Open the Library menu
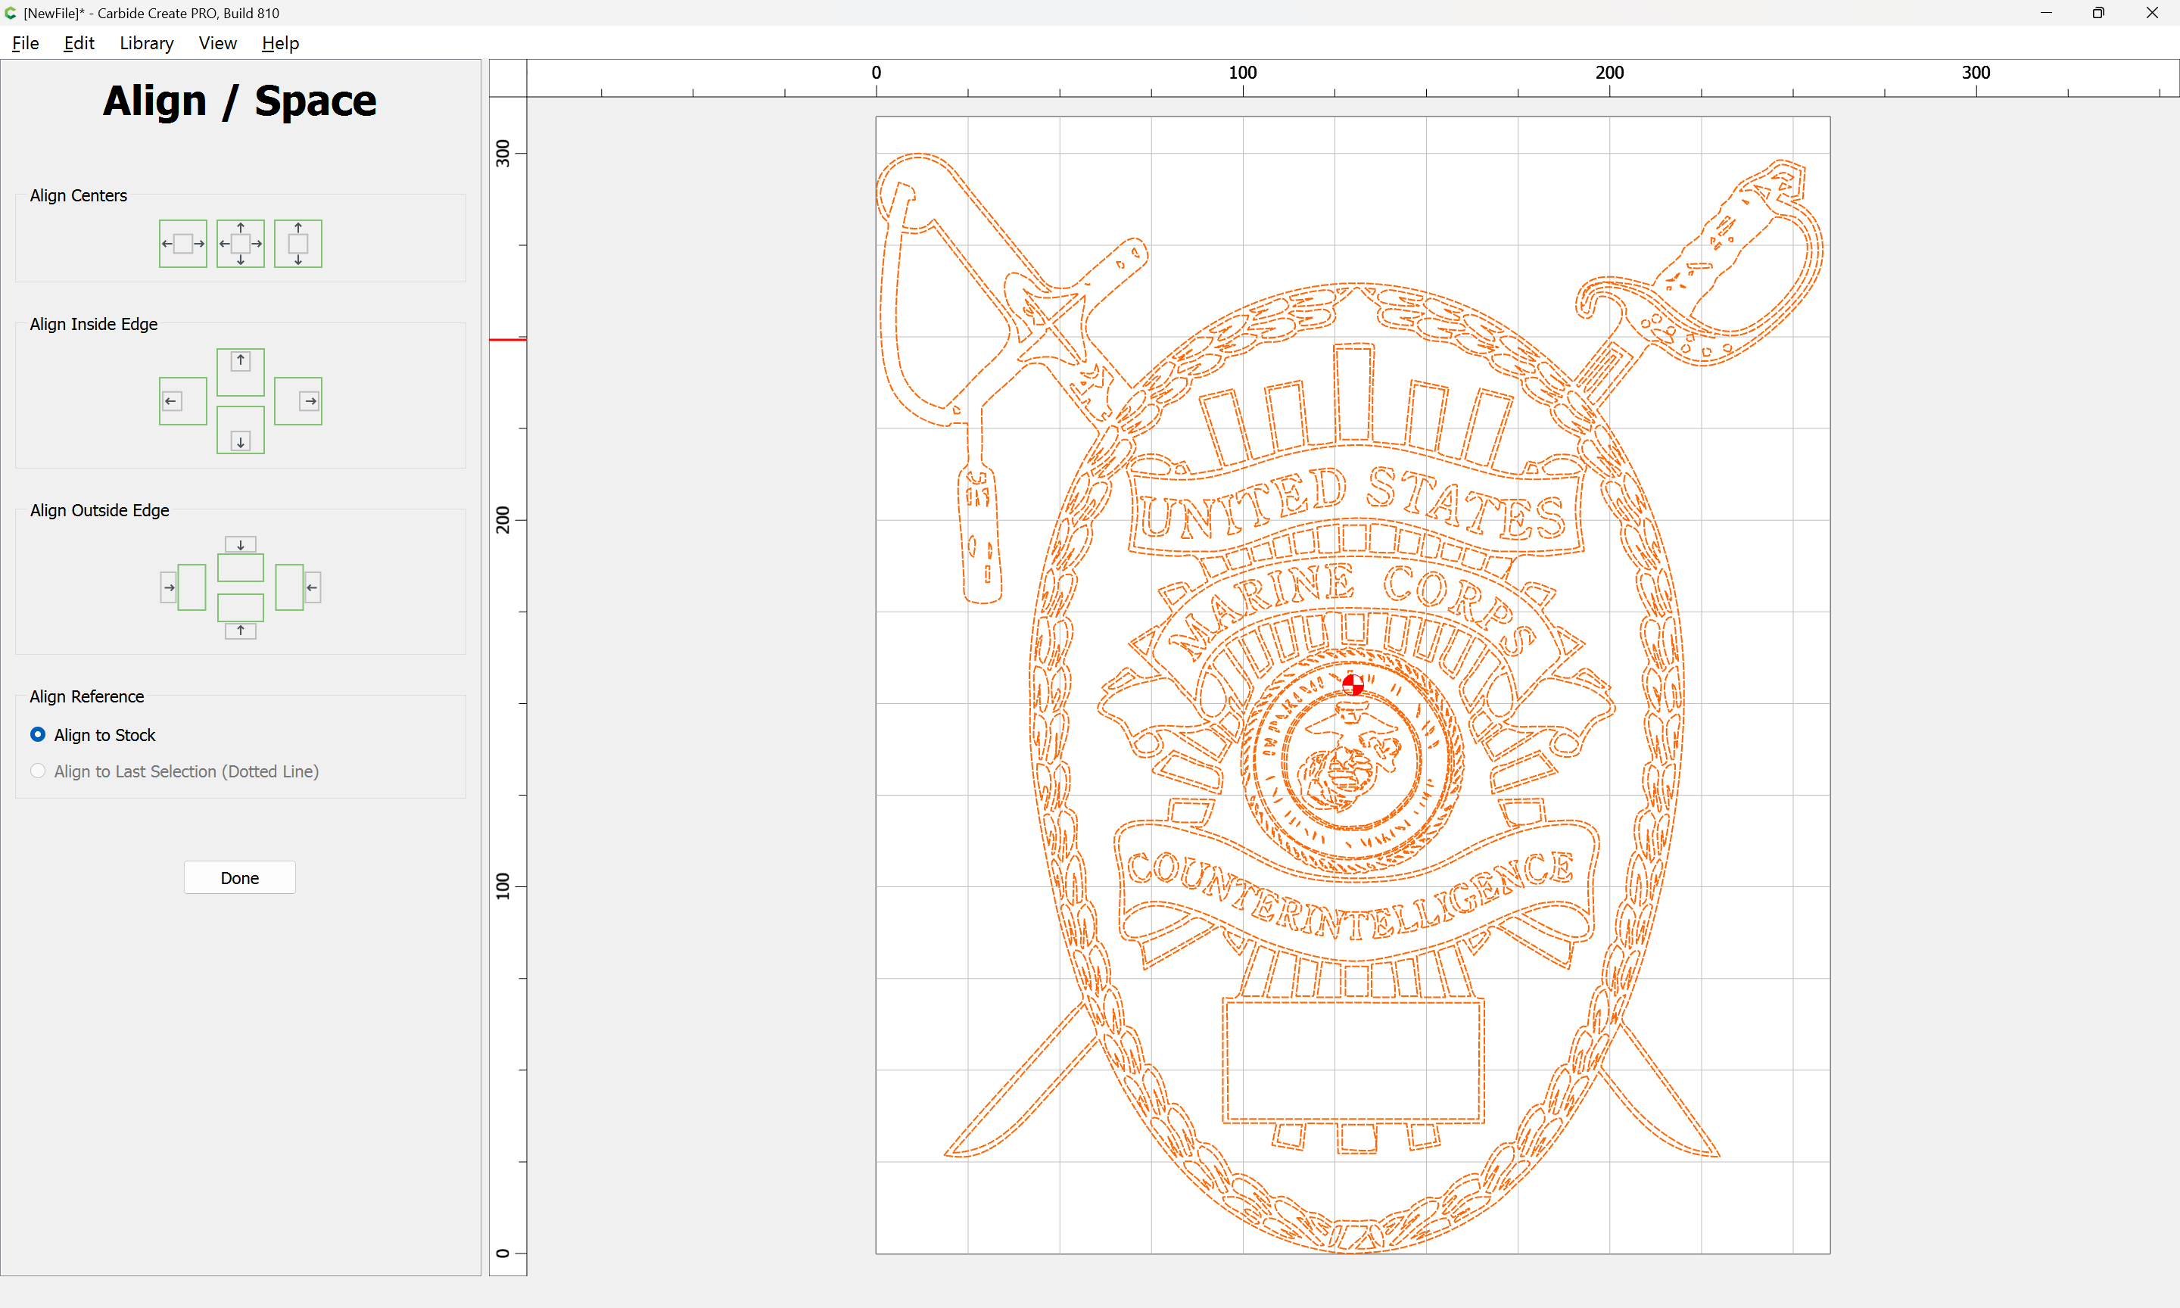 [146, 43]
